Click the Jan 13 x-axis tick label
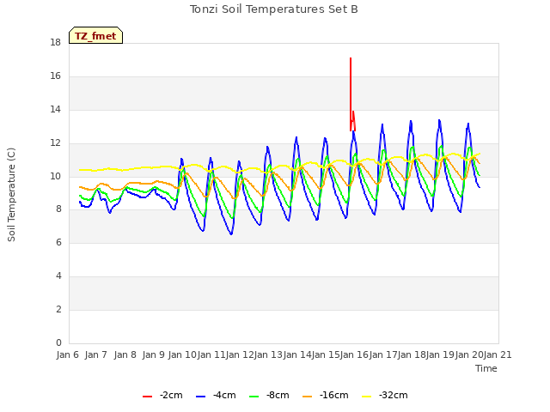Screen dimensions: 550x412 click(x=268, y=354)
